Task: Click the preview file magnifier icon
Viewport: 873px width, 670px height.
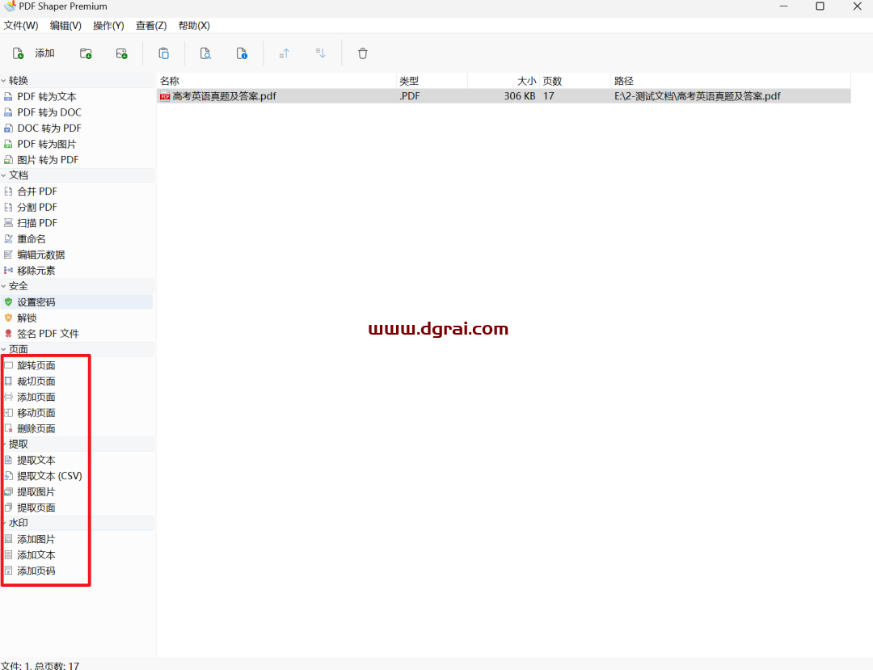Action: [x=205, y=53]
